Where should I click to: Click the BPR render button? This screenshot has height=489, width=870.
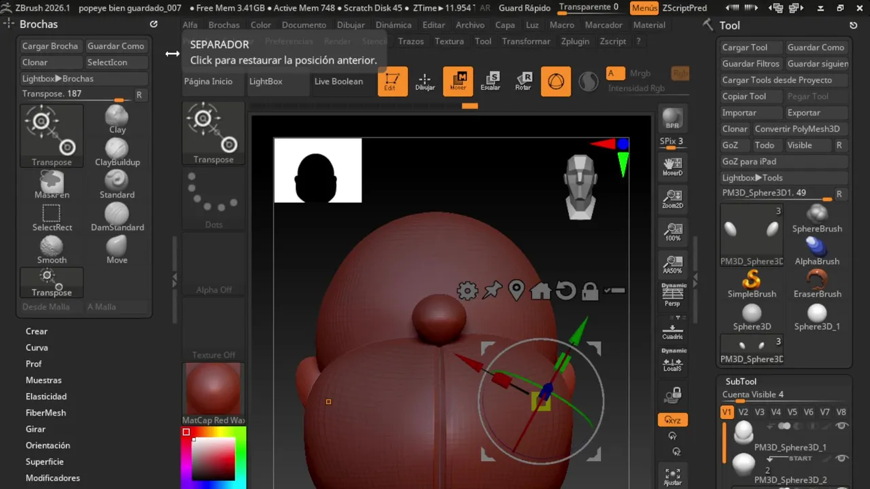673,119
